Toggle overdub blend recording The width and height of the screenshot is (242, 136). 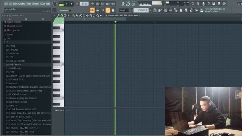click(x=108, y=4)
